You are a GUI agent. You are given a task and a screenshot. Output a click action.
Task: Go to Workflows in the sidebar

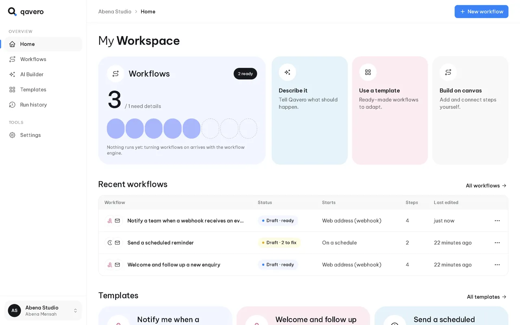[x=43, y=59]
